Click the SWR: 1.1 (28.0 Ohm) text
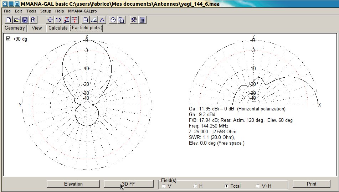Screen dimensions: 339x192 212,137
